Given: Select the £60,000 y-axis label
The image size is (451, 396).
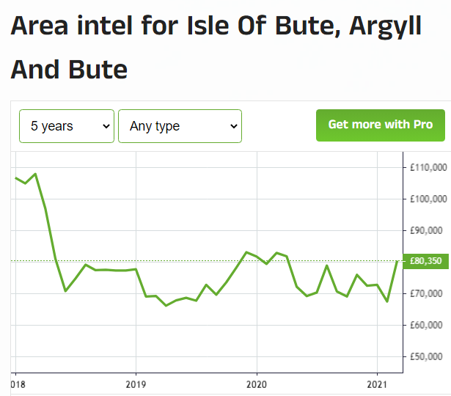Looking at the screenshot, I should pos(428,326).
